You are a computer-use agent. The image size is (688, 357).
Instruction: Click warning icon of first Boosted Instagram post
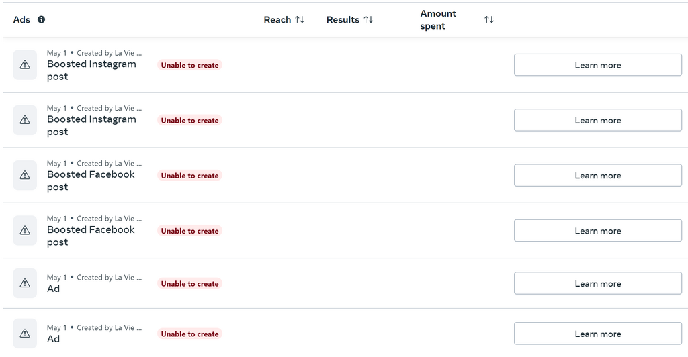(25, 65)
